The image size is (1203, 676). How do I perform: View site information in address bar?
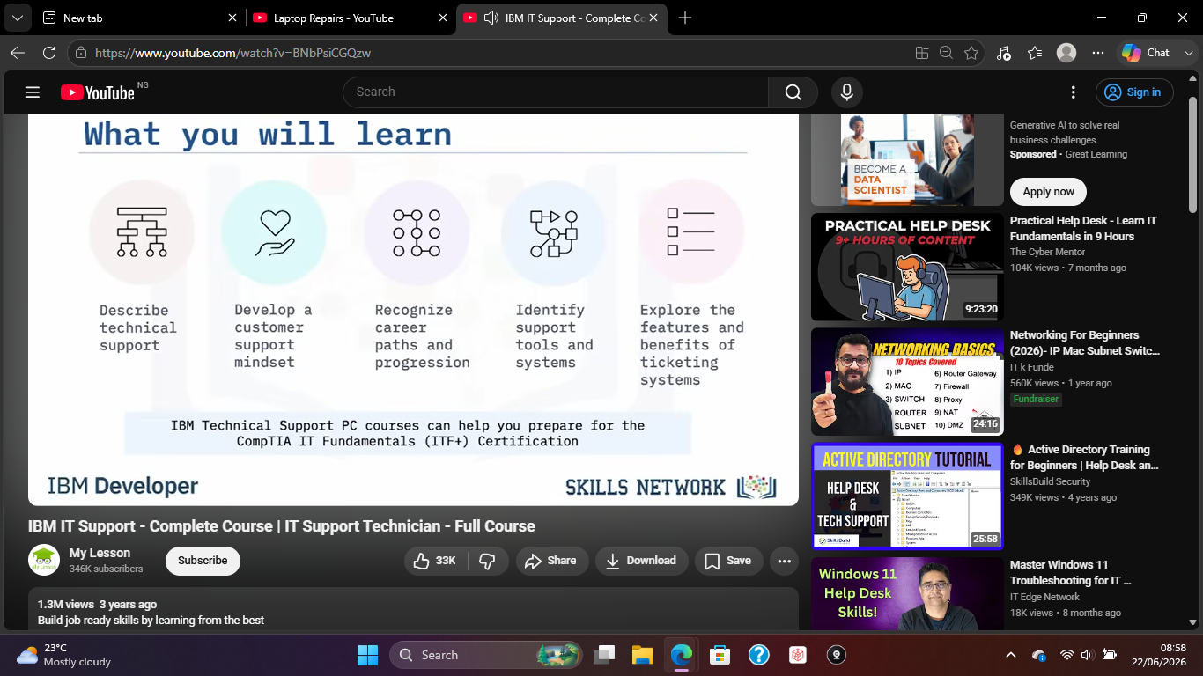point(81,53)
